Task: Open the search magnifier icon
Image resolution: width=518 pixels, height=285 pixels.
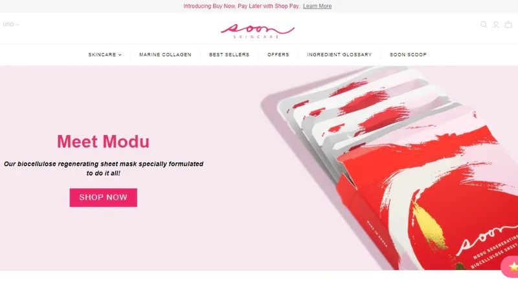Action: (x=484, y=25)
